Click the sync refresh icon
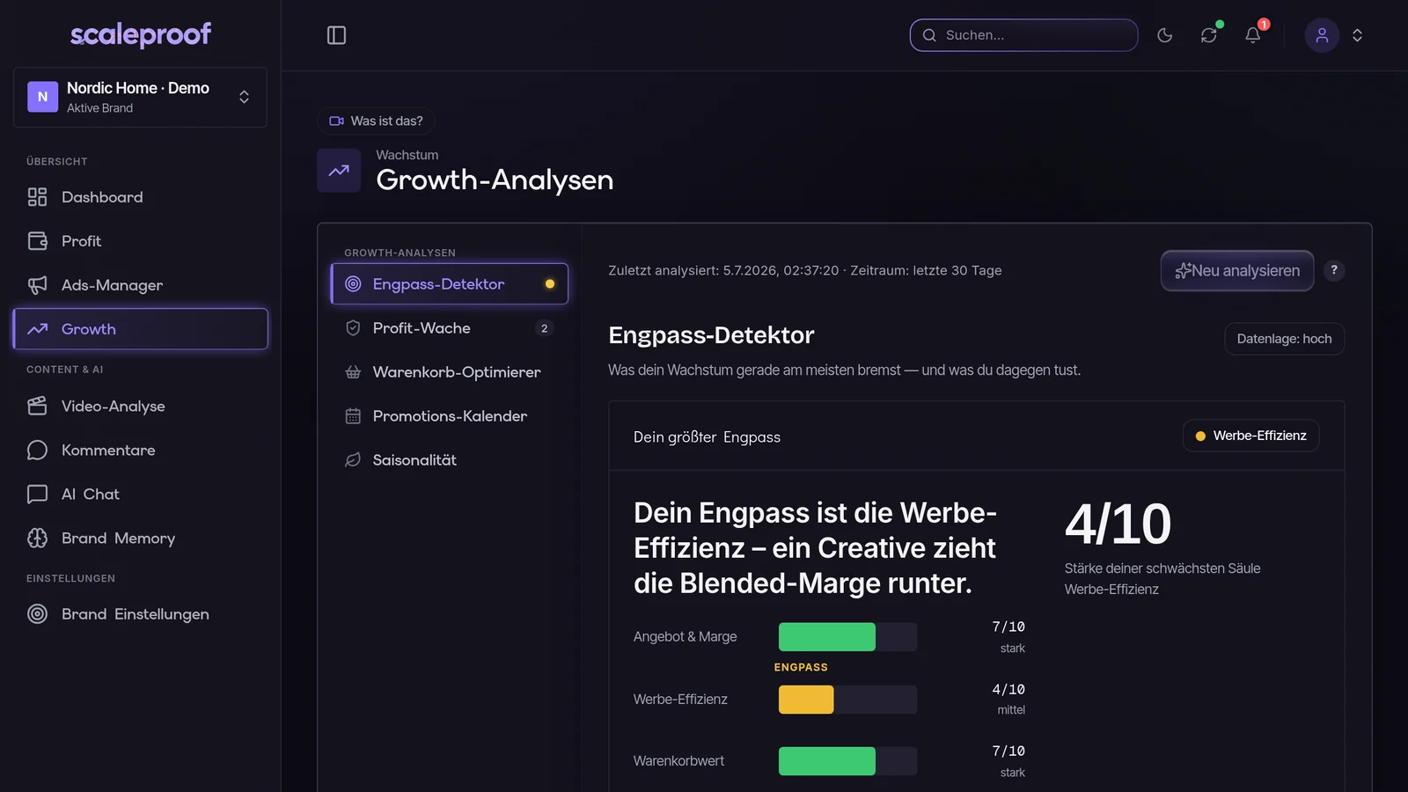The image size is (1408, 792). 1208,35
